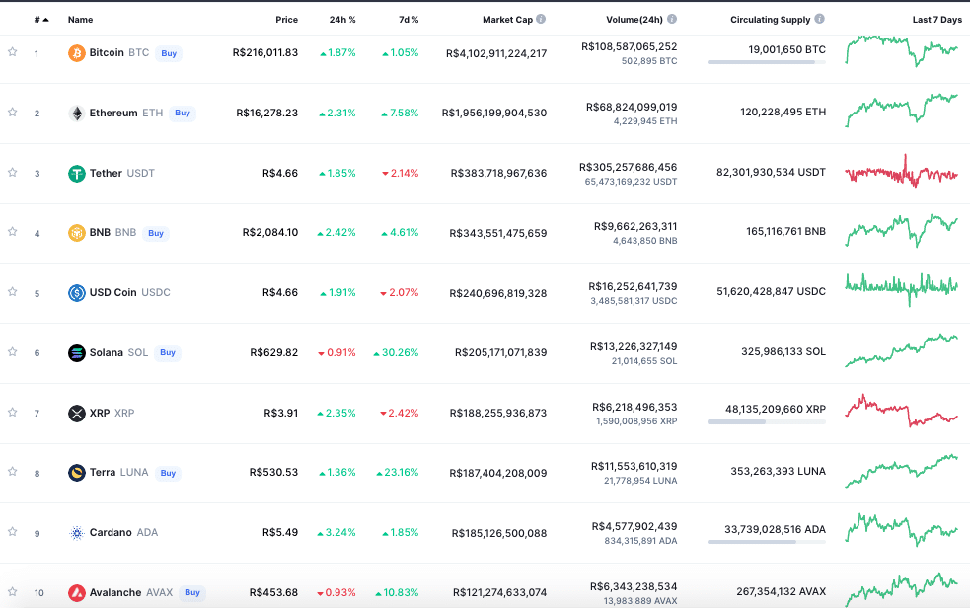Toggle the watchlist star for BNB
The image size is (970, 608).
[13, 231]
